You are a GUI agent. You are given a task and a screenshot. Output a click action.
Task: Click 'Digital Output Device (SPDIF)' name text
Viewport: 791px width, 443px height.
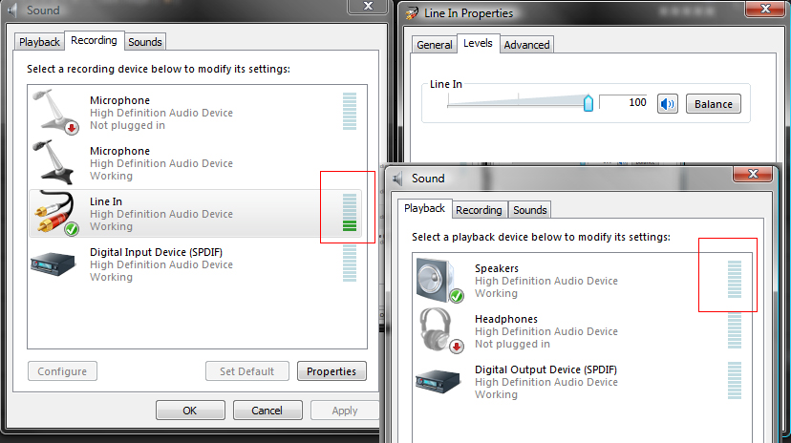coord(545,369)
